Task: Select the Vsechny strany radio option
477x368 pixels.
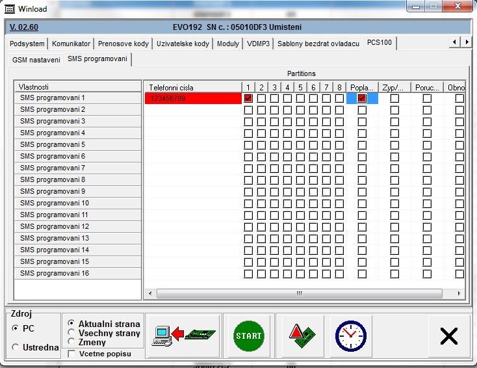Action: pos(71,333)
